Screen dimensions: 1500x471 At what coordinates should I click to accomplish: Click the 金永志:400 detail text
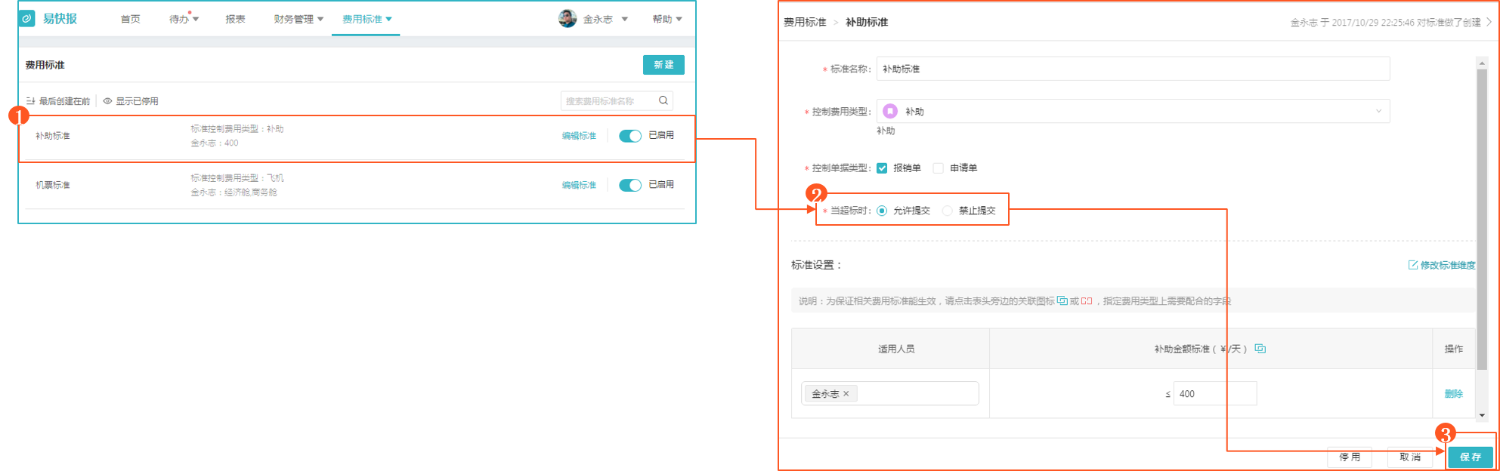point(215,143)
